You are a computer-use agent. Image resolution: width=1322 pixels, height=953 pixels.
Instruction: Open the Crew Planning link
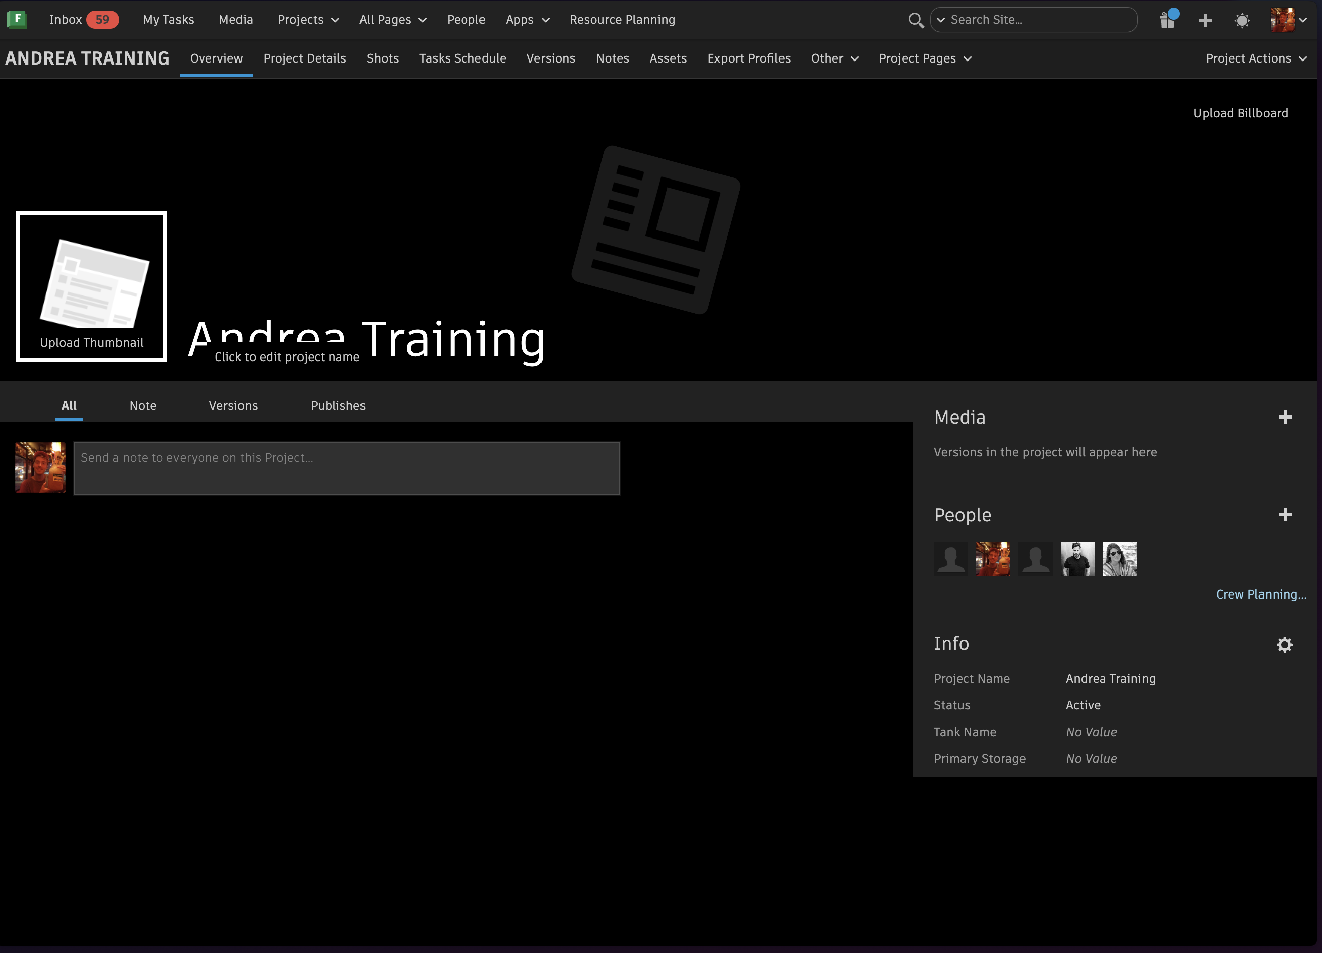click(x=1261, y=594)
